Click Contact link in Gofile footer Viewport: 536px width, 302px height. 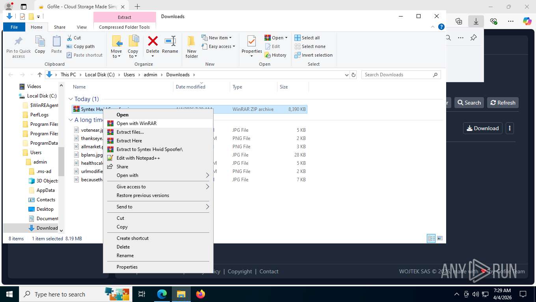tap(269, 271)
